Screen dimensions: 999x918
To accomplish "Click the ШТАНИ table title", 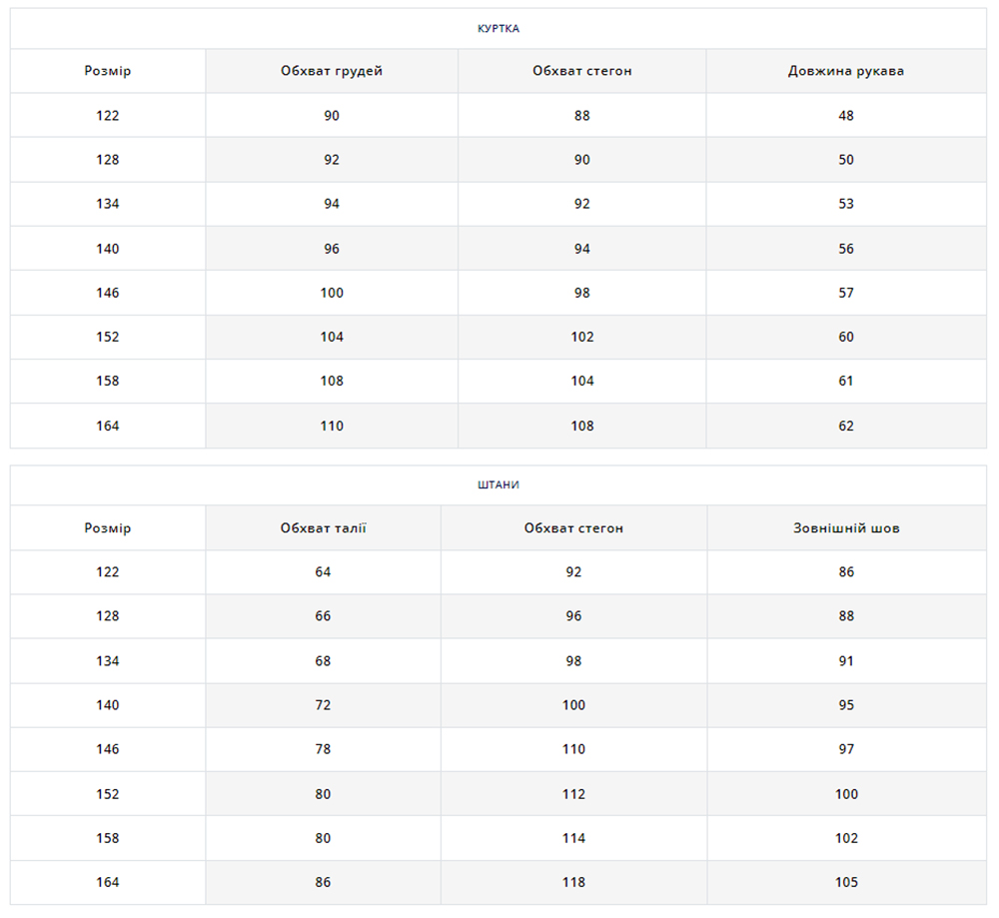I will (x=499, y=485).
